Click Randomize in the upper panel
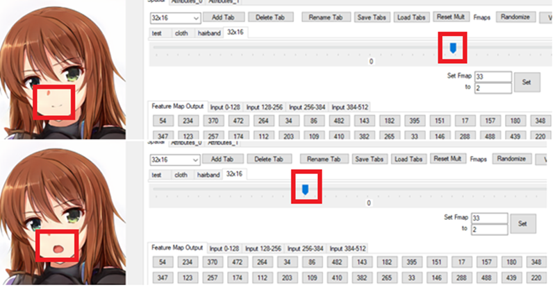Image resolution: width=553 pixels, height=292 pixels. 515,17
